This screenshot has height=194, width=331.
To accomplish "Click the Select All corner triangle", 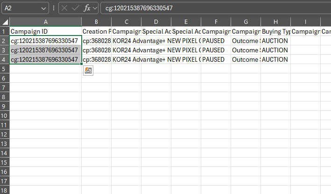I will pyautogui.click(x=5, y=22).
